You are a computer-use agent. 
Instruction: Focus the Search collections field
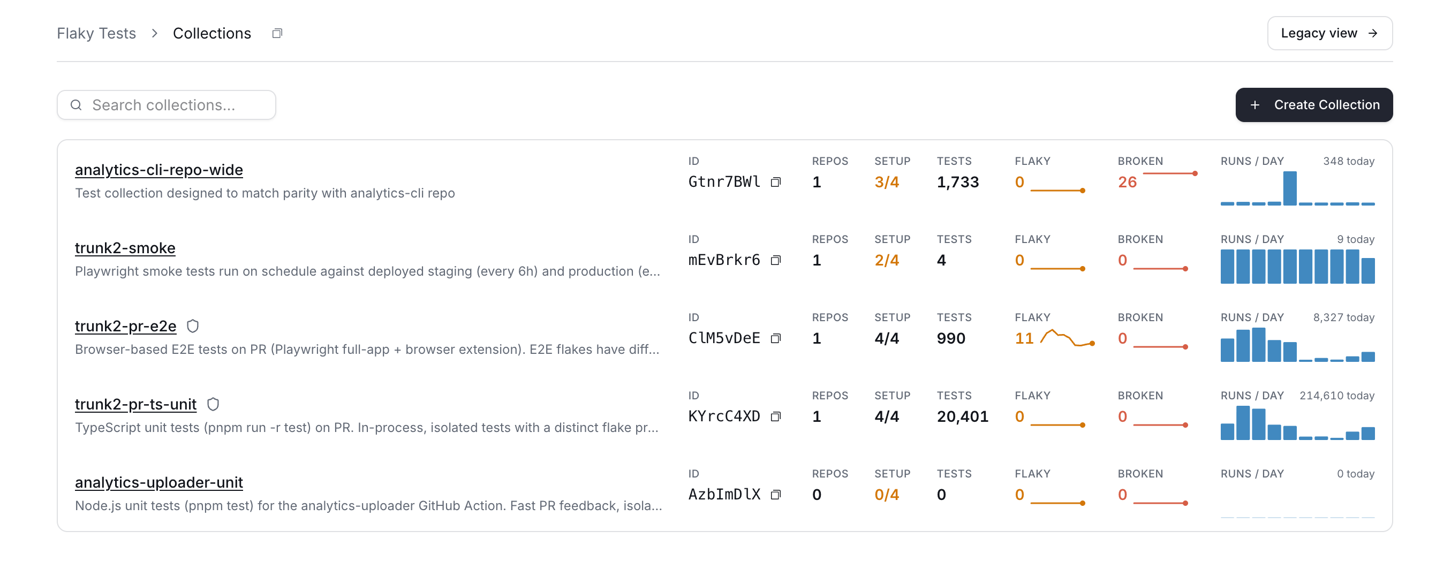coord(166,105)
